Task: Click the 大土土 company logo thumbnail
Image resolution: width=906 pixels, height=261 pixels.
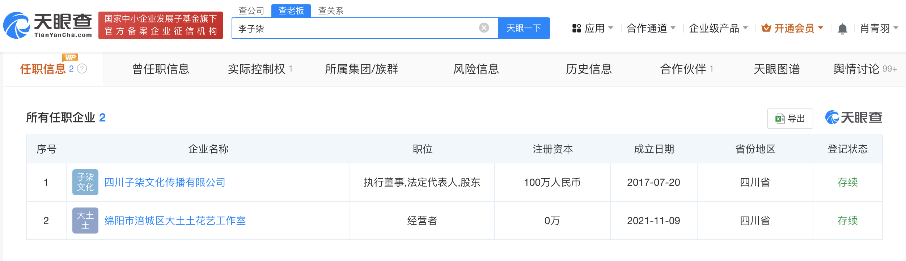Action: point(85,221)
